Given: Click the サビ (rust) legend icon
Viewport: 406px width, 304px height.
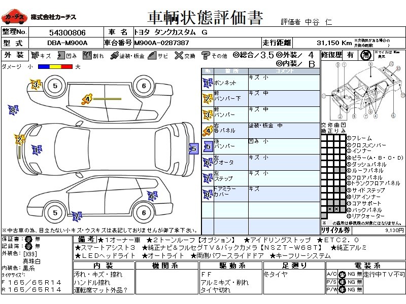Looking at the screenshot, I should click(152, 55).
